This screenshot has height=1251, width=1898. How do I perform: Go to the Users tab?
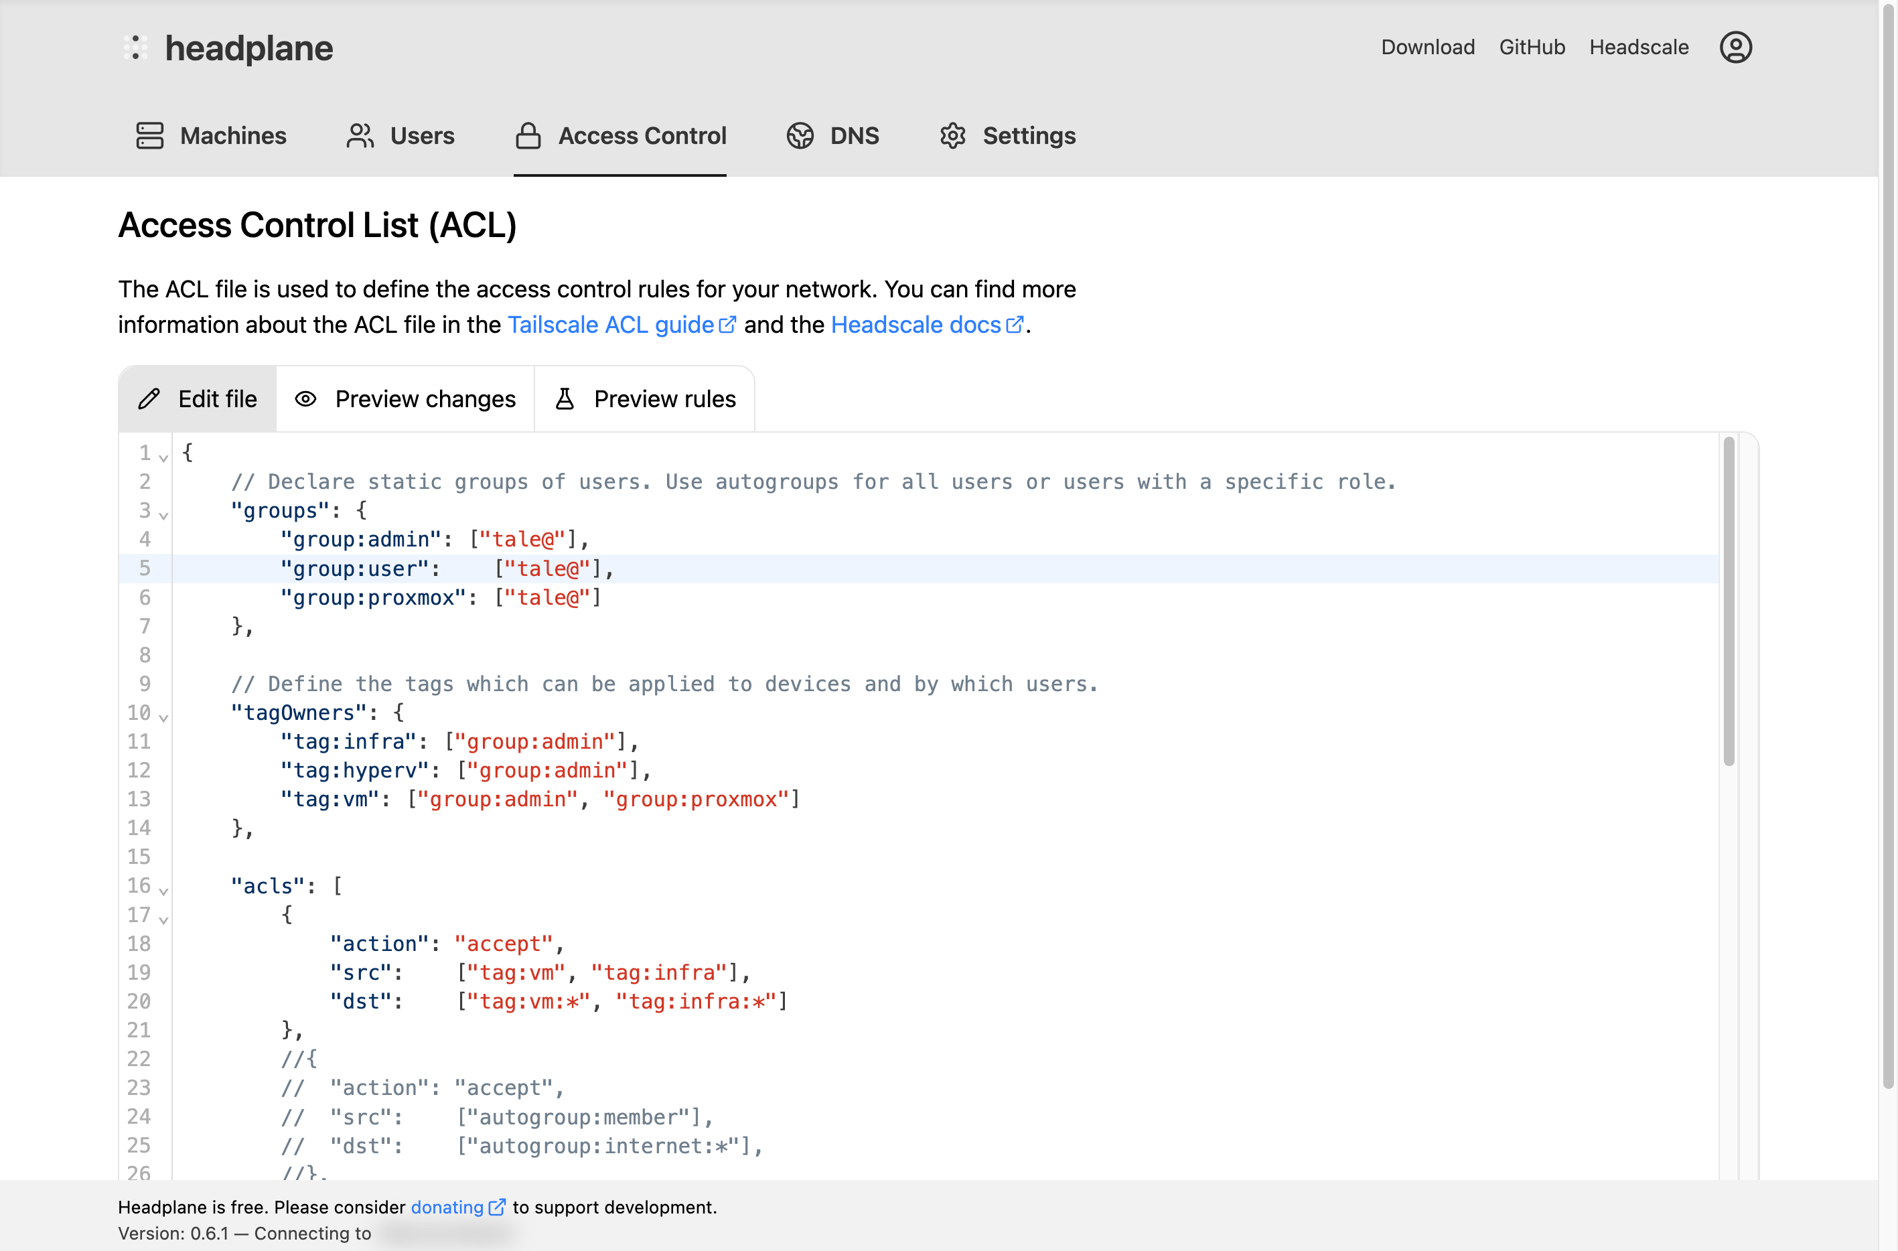point(400,136)
